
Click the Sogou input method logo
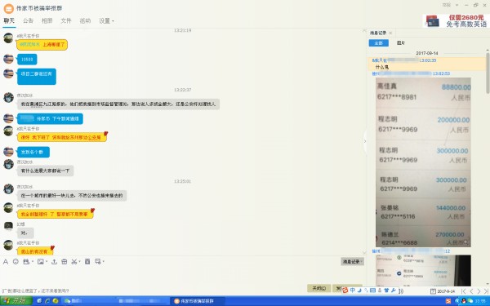(345, 290)
